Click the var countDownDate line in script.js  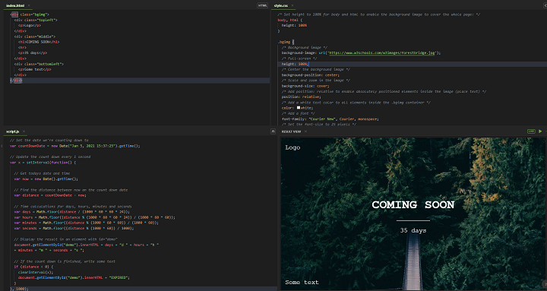(75, 146)
